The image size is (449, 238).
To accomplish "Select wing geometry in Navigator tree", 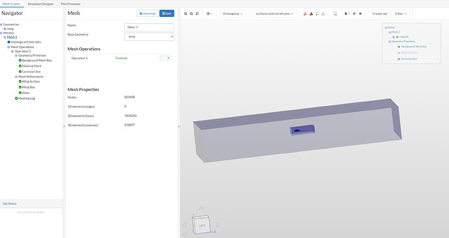I will [10, 29].
